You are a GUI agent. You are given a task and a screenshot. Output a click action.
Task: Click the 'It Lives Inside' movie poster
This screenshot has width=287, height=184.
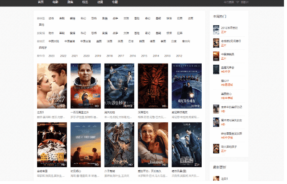153,86
